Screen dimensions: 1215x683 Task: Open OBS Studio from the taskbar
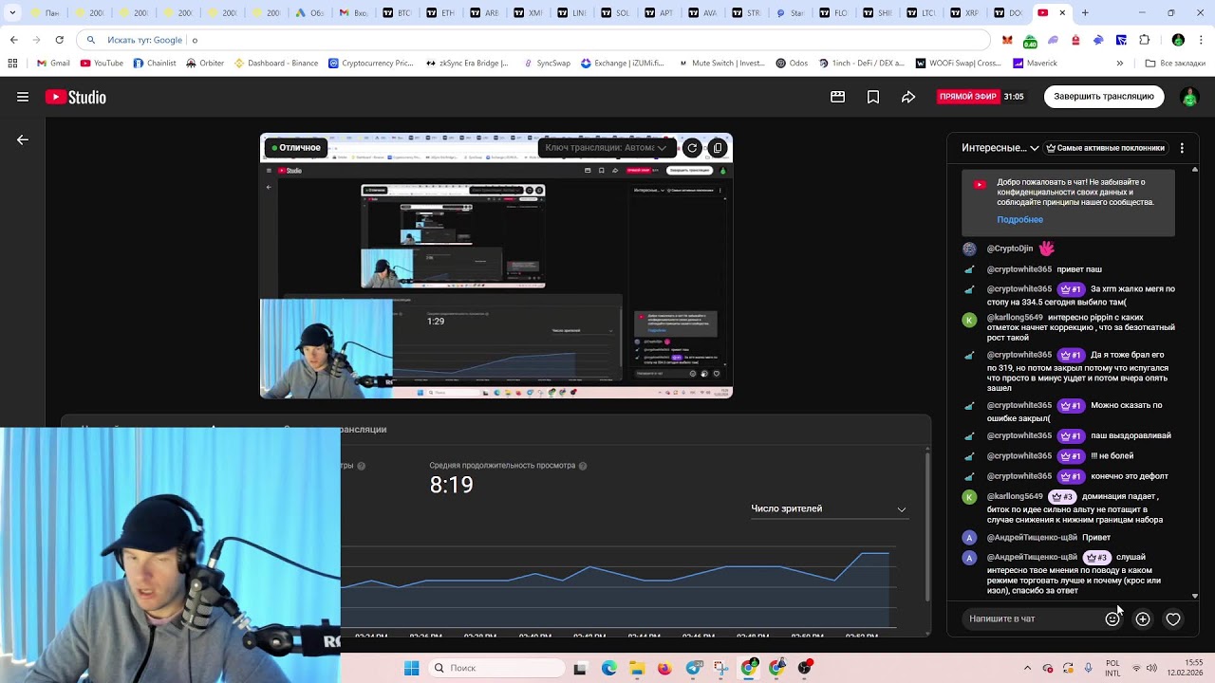pos(805,668)
